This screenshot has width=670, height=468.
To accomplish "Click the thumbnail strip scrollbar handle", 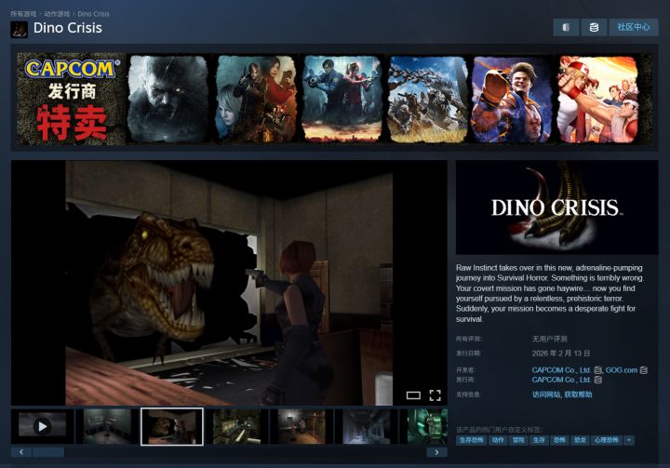I will point(48,452).
